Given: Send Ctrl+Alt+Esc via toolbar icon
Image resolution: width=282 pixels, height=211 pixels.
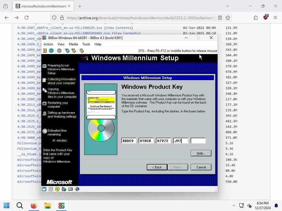Looking at the screenshot, I should (74, 51).
